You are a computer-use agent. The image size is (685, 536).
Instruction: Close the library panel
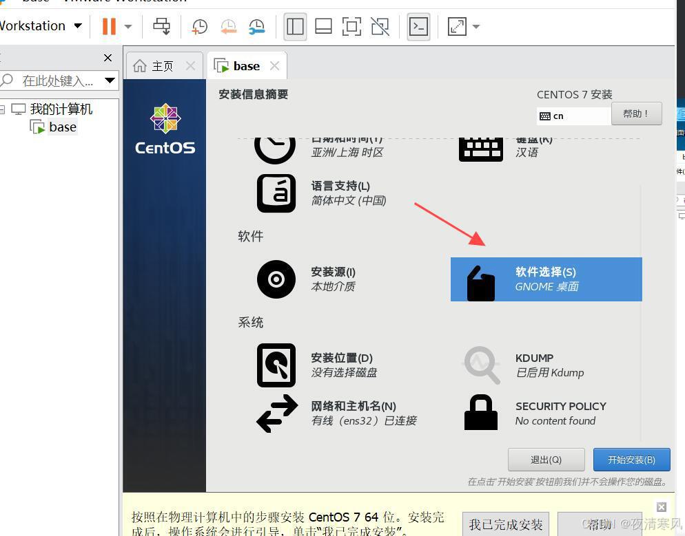point(108,58)
